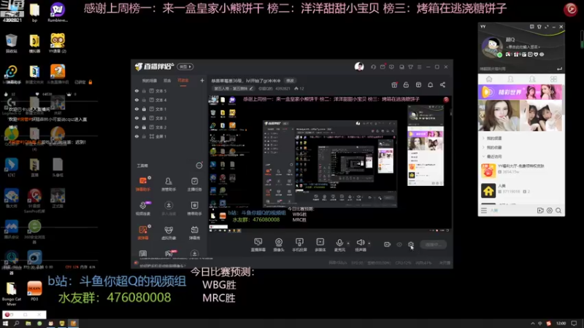
Task: Switch to the second scene tab
Action: (x=167, y=81)
